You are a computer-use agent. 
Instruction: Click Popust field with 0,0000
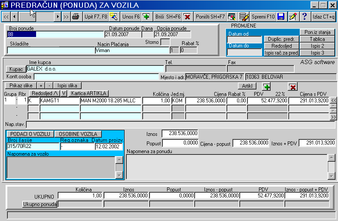tap(180, 143)
